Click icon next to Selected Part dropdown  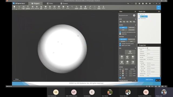(147, 48)
